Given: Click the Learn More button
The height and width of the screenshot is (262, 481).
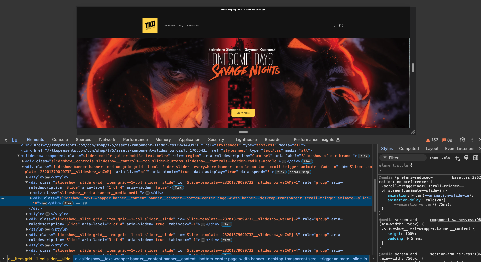Looking at the screenshot, I should (x=243, y=113).
